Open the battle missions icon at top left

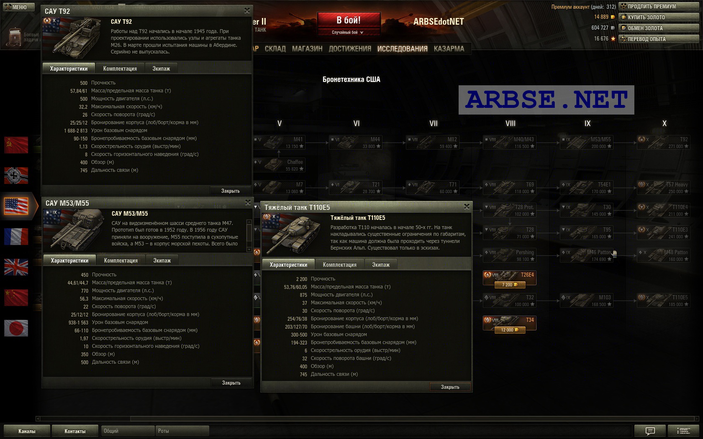[x=15, y=37]
